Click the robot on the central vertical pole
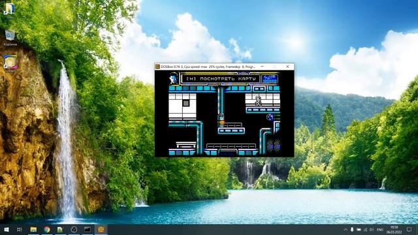418x235 pixels. tap(221, 119)
